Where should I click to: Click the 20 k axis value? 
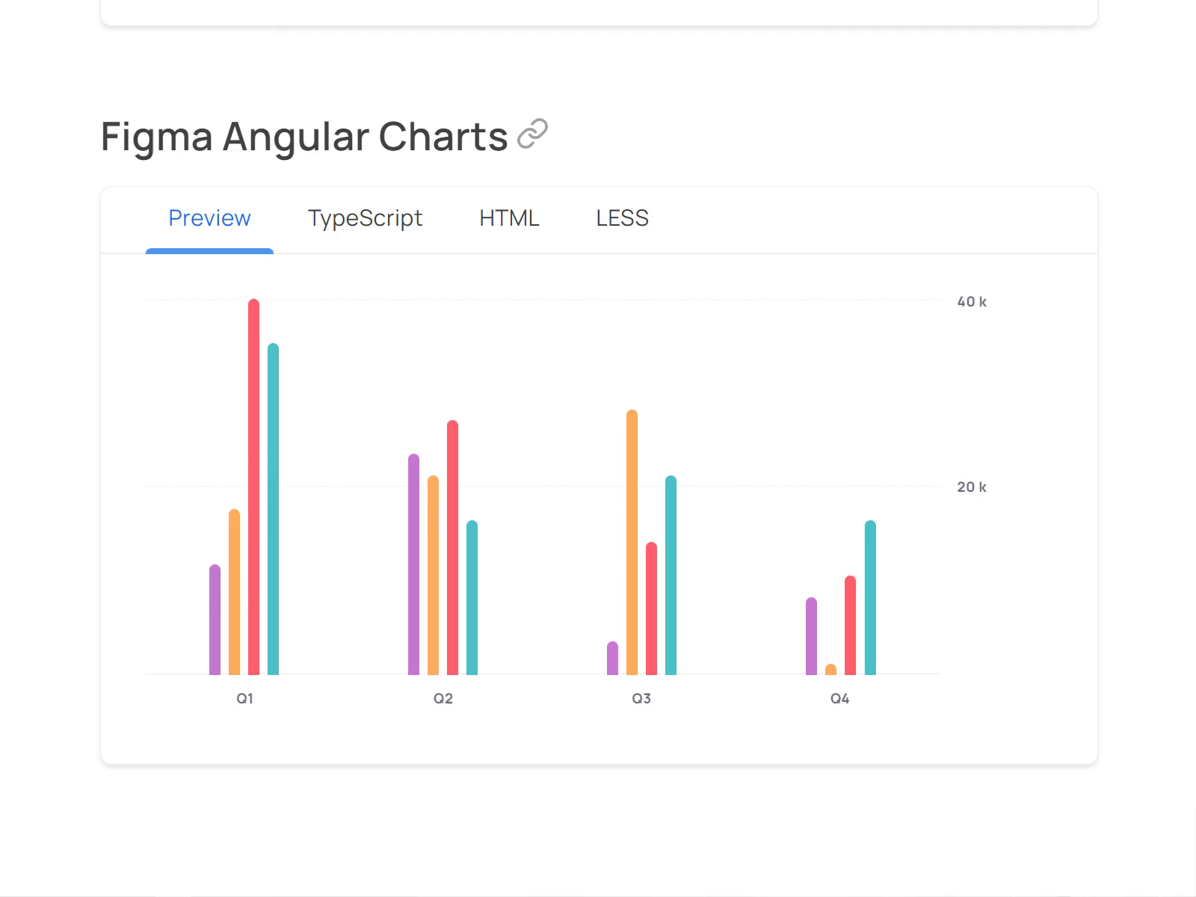coord(972,487)
